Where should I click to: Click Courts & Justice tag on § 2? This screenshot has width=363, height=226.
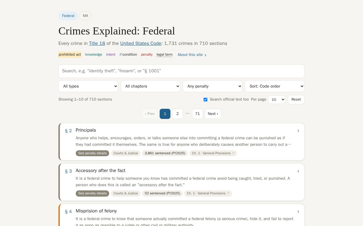pos(126,153)
